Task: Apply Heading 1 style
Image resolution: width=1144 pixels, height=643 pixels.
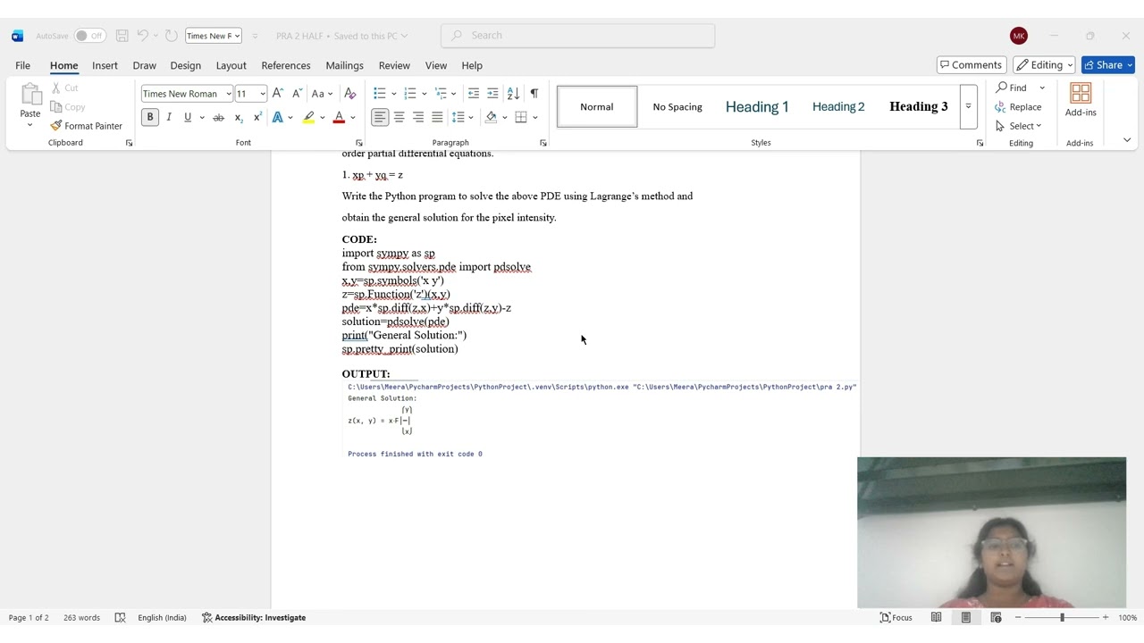Action: pyautogui.click(x=757, y=106)
